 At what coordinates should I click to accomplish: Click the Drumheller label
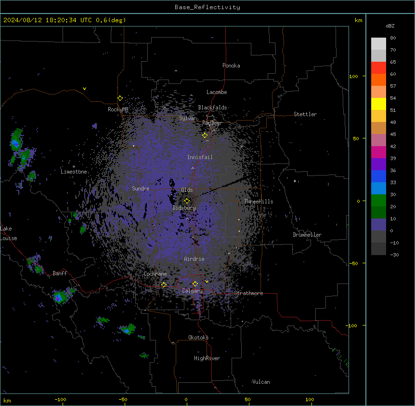pos(307,235)
